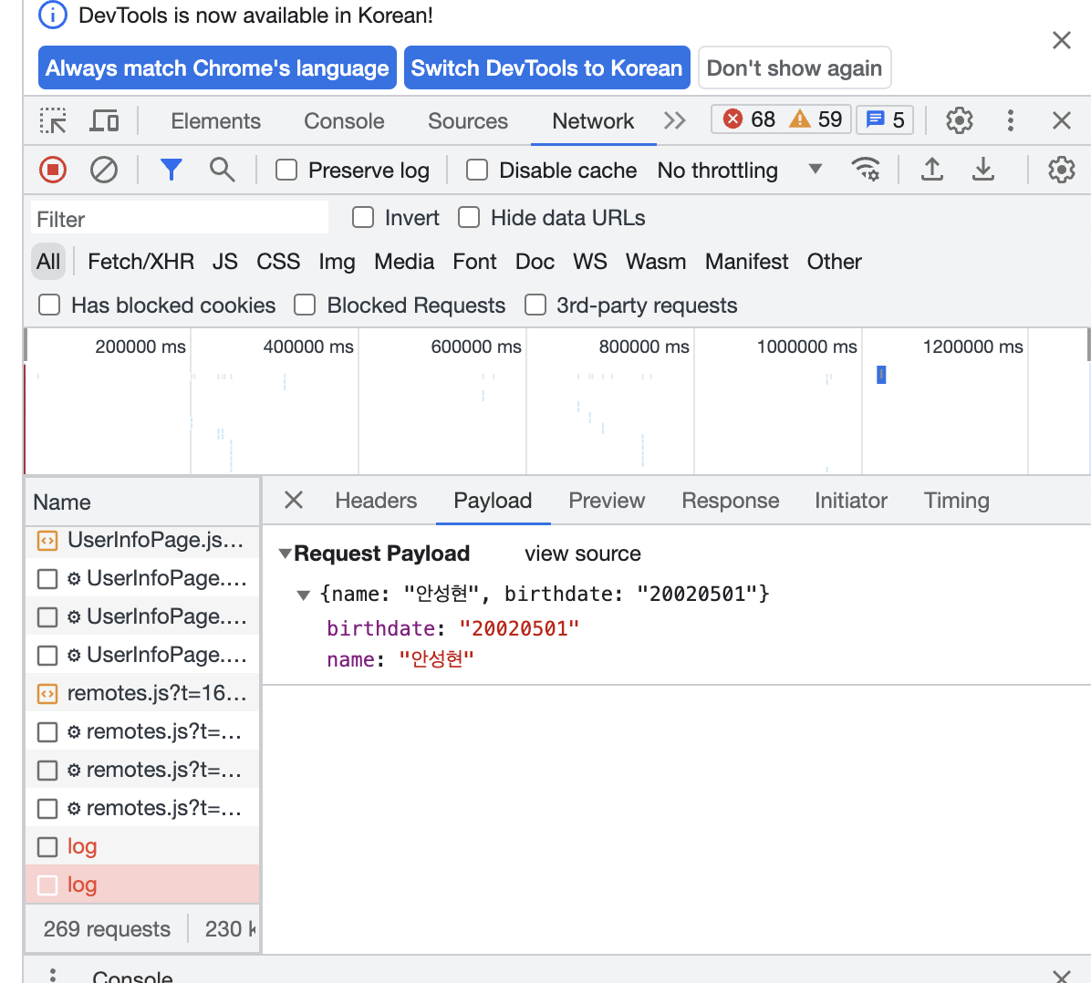Open the network search magnifier
This screenshot has width=1091, height=983.
coord(222,170)
